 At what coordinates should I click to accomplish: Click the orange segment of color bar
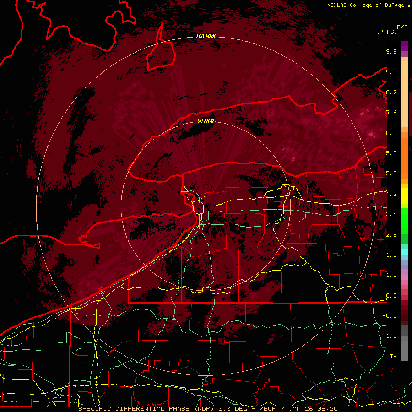point(404,157)
